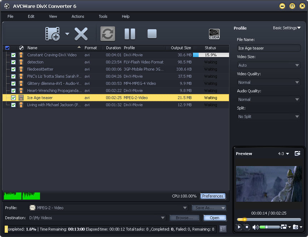Click the Open destination button
Image resolution: width=308 pixels, height=237 pixels.
click(x=214, y=218)
